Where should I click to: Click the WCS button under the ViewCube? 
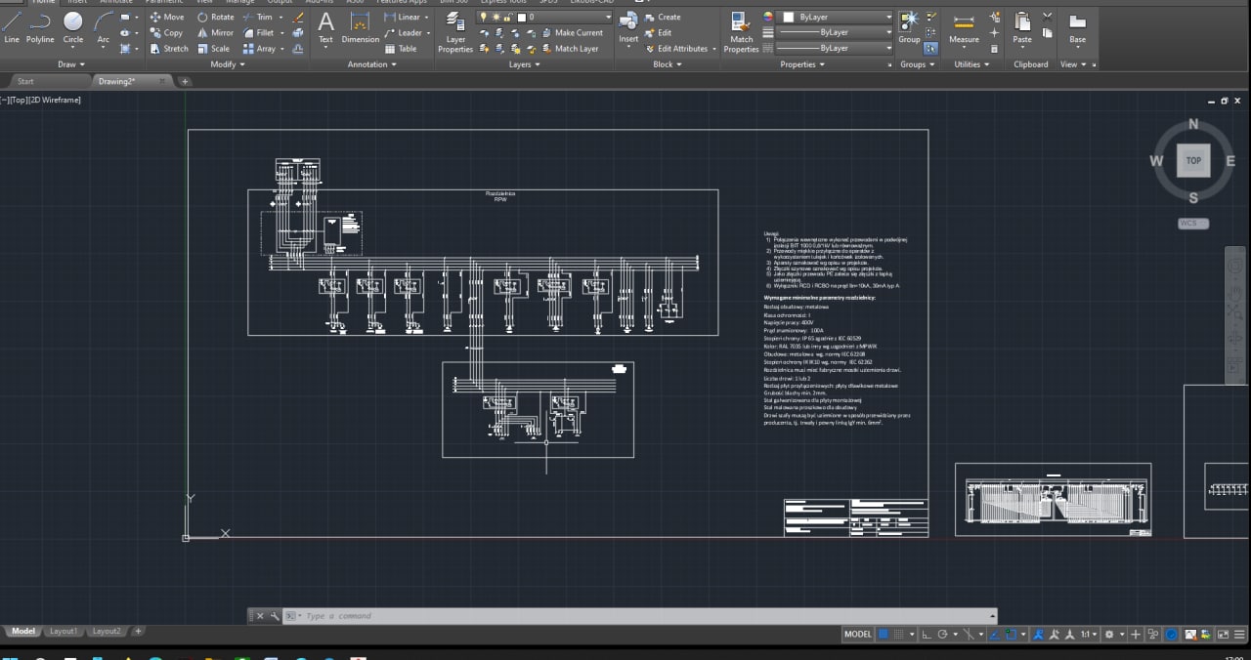pos(1193,224)
